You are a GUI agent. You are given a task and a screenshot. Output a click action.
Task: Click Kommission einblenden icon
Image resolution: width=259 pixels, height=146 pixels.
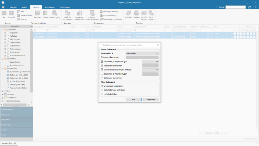(x=79, y=13)
